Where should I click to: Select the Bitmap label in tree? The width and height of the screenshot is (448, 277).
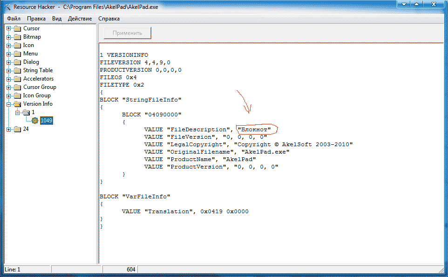(32, 37)
